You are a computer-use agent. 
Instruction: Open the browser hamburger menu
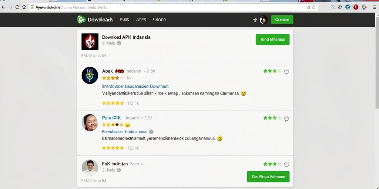[375, 7]
